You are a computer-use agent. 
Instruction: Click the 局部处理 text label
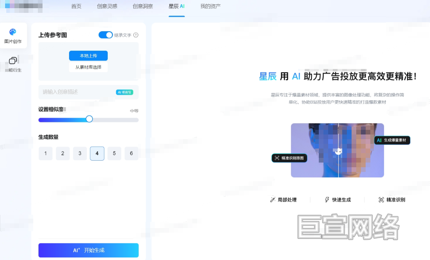(287, 200)
